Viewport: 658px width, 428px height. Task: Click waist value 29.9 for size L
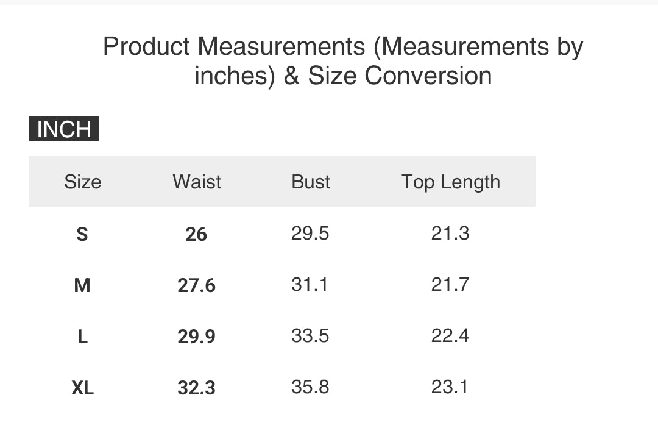196,337
